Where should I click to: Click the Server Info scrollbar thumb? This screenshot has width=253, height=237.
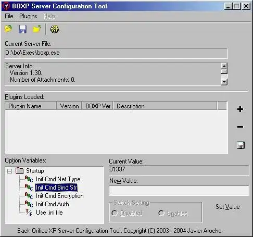click(224, 72)
